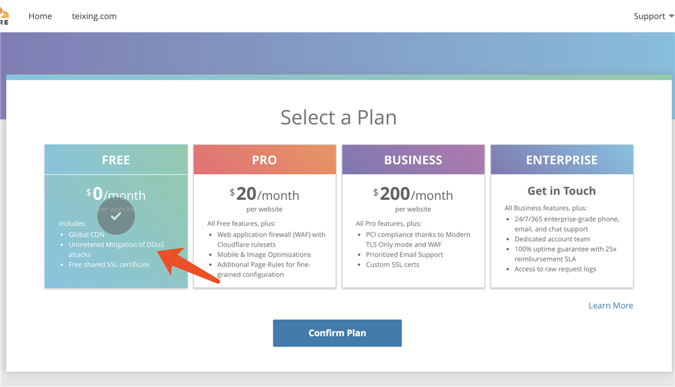Click the $20/month Pro price

click(x=265, y=195)
